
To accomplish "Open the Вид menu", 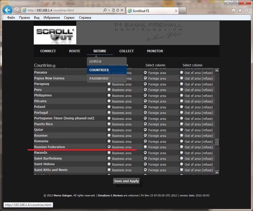I will pos(37,17).
